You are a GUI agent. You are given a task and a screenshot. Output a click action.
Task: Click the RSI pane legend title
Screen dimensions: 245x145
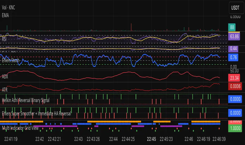pyautogui.click(x=5, y=38)
